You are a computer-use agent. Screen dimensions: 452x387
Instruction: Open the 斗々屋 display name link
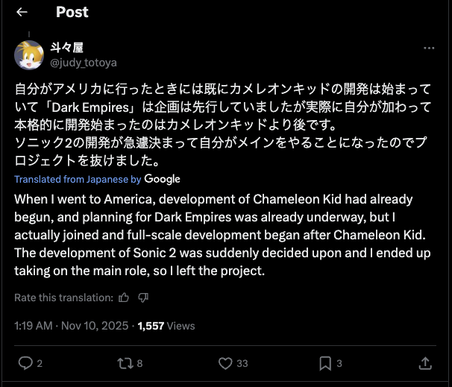(x=68, y=48)
